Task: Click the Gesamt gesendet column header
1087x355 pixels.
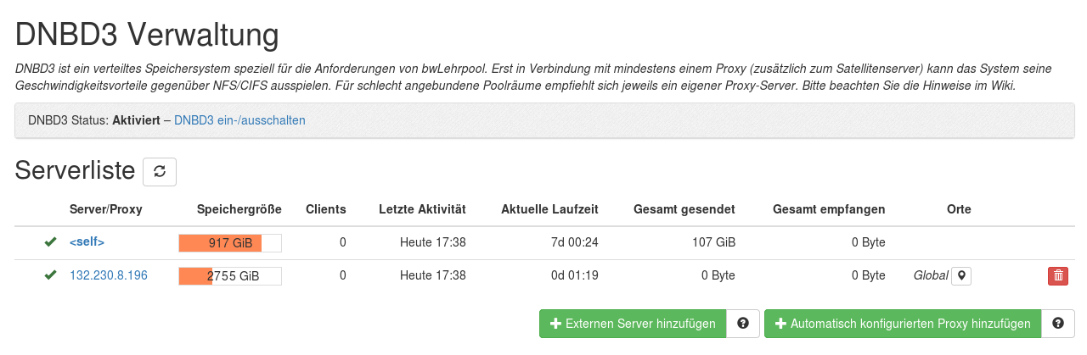Action: (x=684, y=208)
